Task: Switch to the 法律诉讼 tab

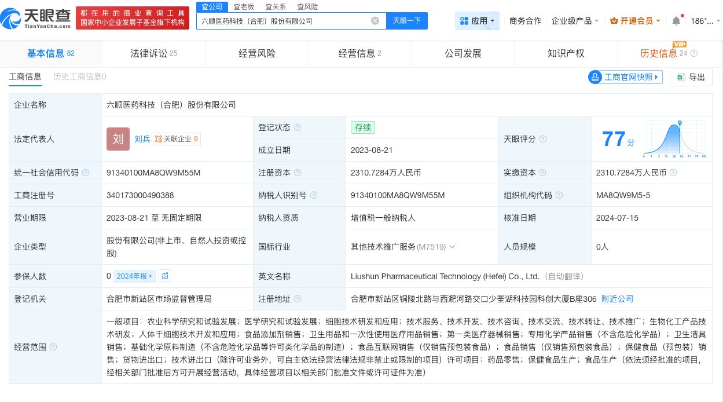Action: tap(148, 53)
